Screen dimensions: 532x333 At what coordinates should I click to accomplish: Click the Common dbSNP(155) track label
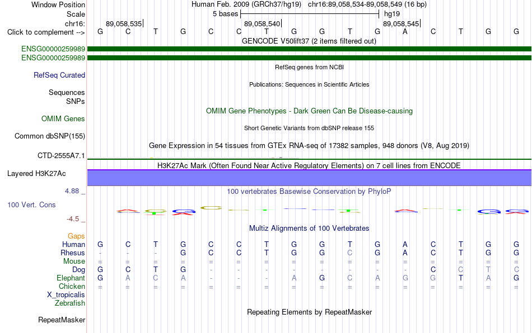coord(50,136)
